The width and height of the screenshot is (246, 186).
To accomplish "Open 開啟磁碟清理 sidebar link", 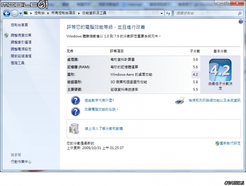I will [21, 56].
